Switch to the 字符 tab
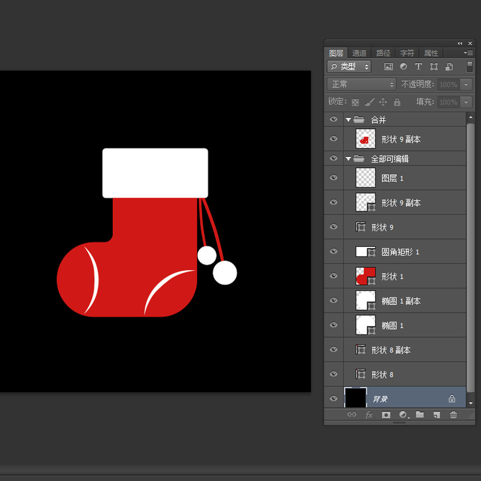Screen dimensions: 481x481 (x=407, y=53)
